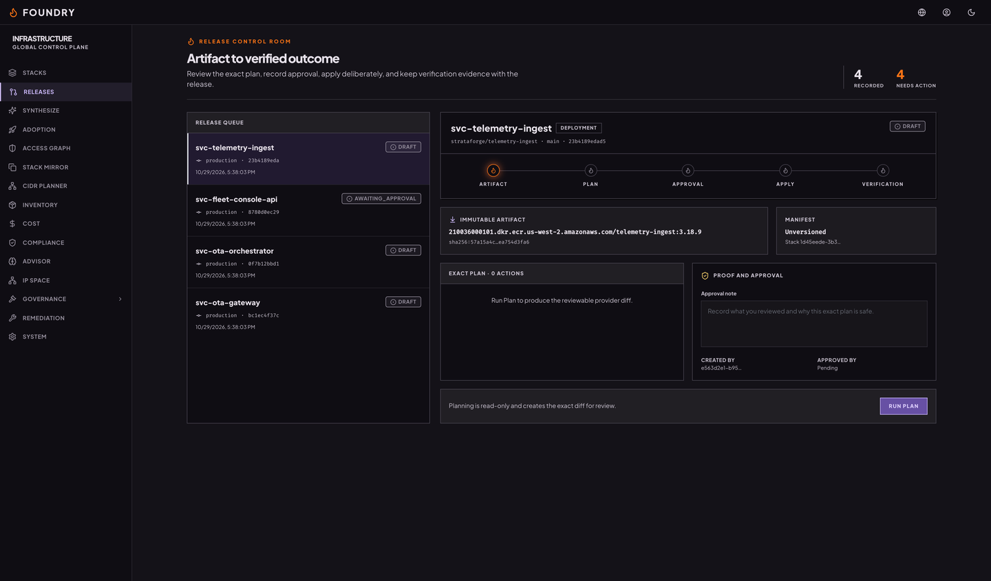Expand the Governance submenu chevron
Screen dimensions: 991x581
pyautogui.click(x=120, y=299)
